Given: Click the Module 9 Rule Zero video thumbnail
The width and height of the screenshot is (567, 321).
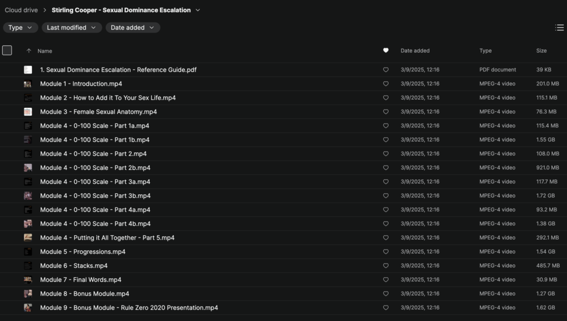Looking at the screenshot, I should point(28,308).
